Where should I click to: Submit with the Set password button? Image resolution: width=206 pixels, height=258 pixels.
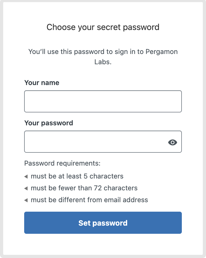pyautogui.click(x=103, y=223)
